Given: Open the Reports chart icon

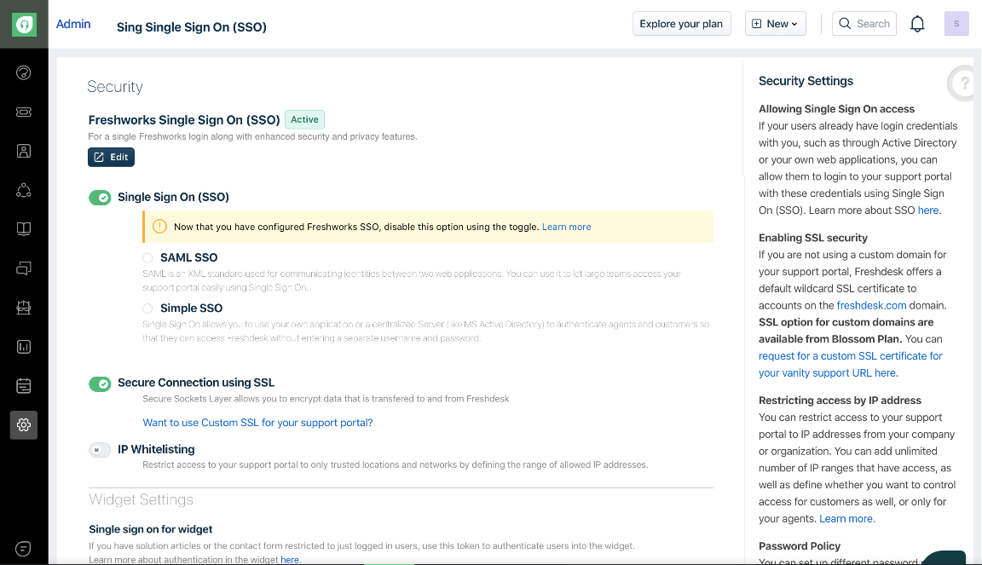Looking at the screenshot, I should (24, 347).
